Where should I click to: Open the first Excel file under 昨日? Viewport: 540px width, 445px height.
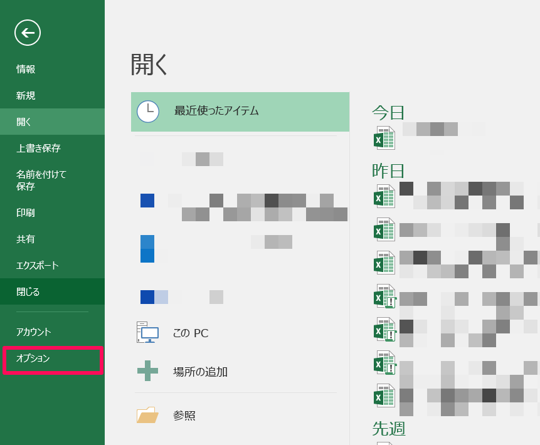(x=384, y=196)
